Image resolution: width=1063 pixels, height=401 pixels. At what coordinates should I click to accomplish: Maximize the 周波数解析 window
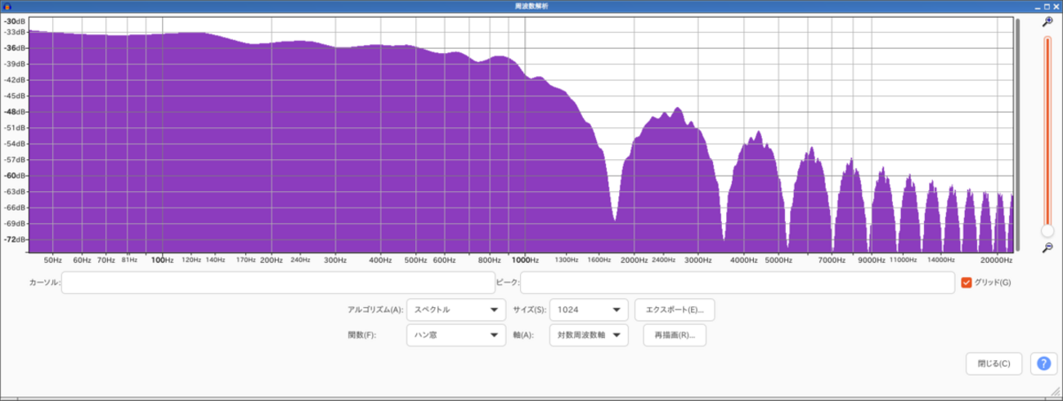1047,6
